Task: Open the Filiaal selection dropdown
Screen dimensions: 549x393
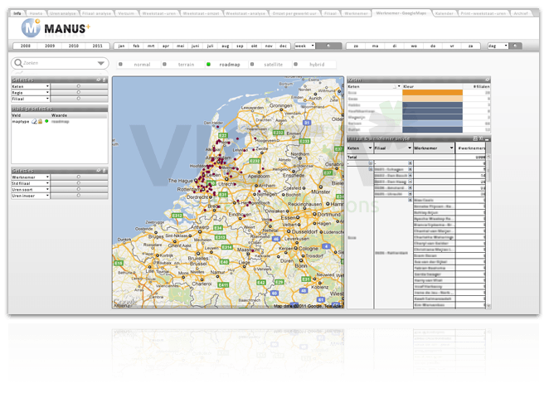Action: tap(47, 99)
